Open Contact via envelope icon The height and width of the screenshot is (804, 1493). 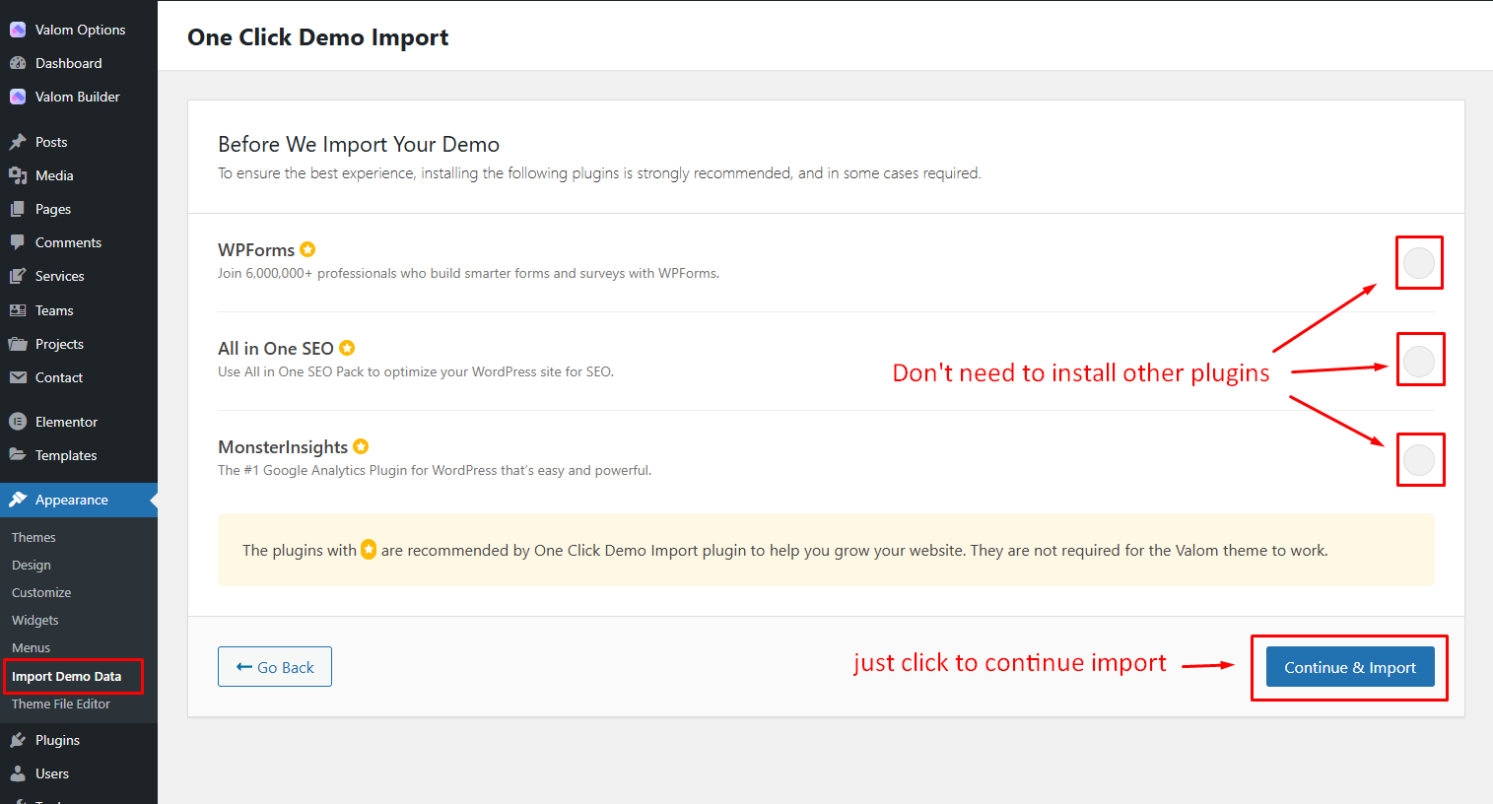[x=18, y=377]
